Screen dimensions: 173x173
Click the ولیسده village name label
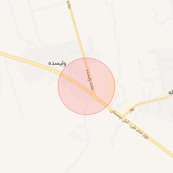[x=57, y=63]
